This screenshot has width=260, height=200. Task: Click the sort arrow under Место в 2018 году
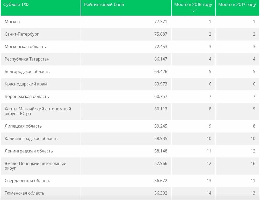click(193, 11)
